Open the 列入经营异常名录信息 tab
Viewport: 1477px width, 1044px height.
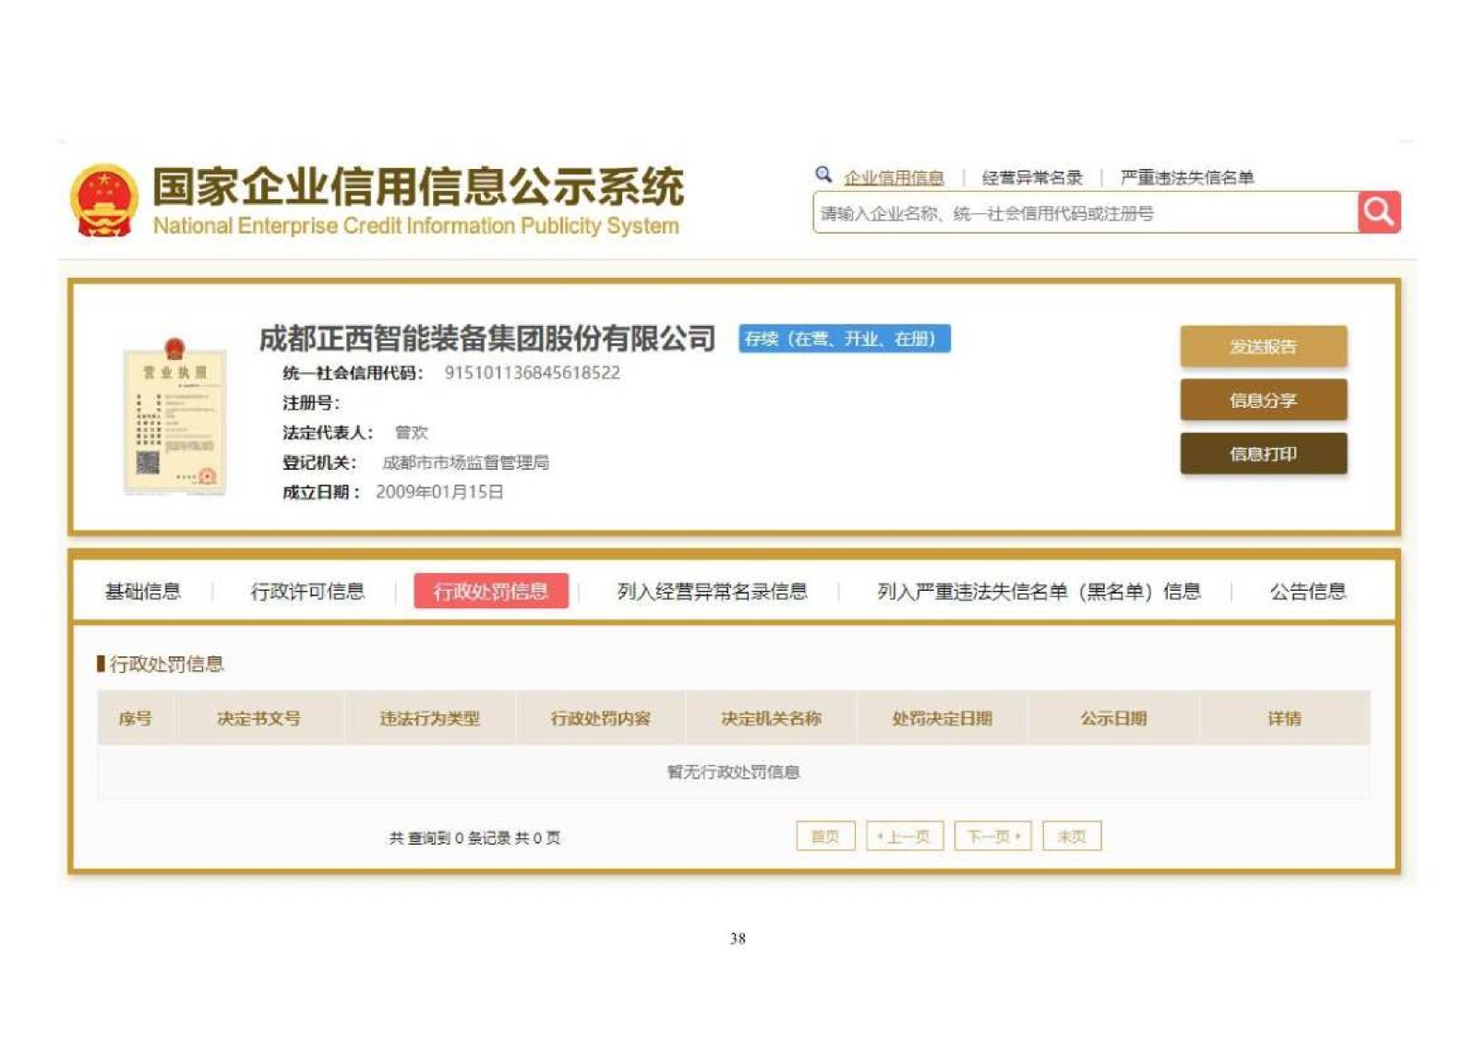coord(712,591)
